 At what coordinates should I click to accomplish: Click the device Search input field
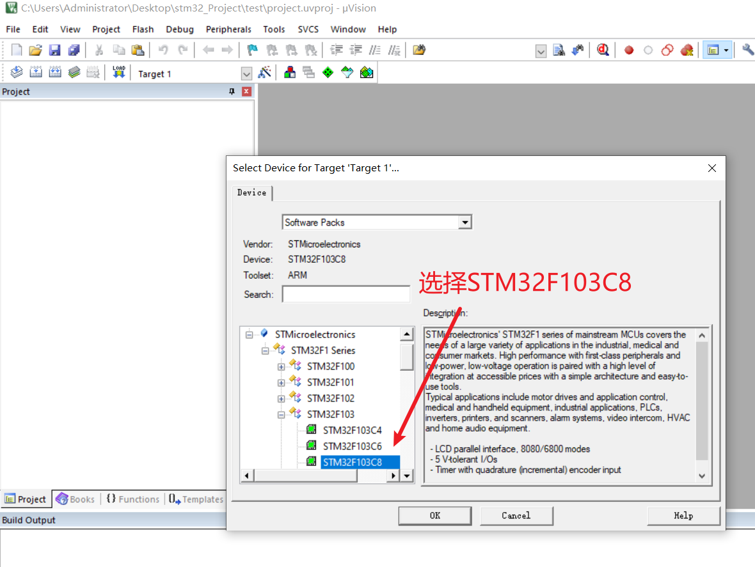(346, 294)
